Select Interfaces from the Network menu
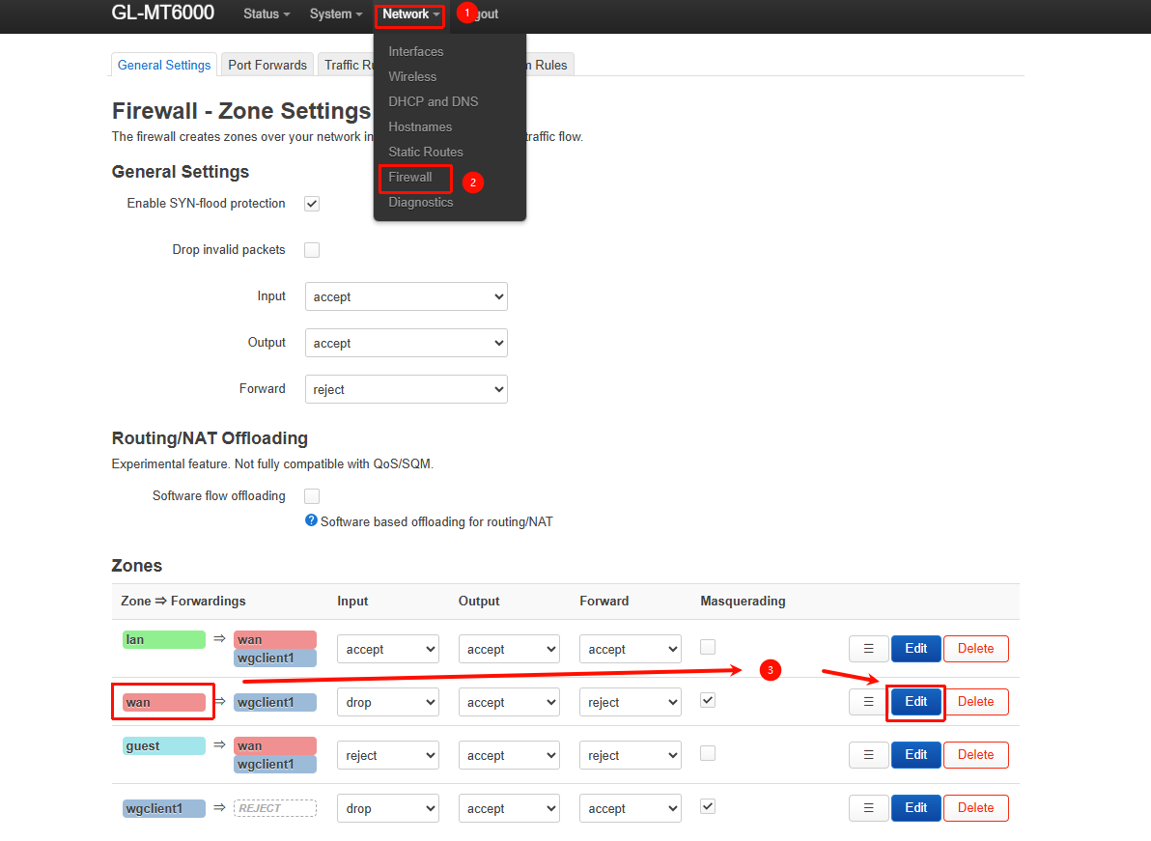1151x841 pixels. [x=416, y=51]
